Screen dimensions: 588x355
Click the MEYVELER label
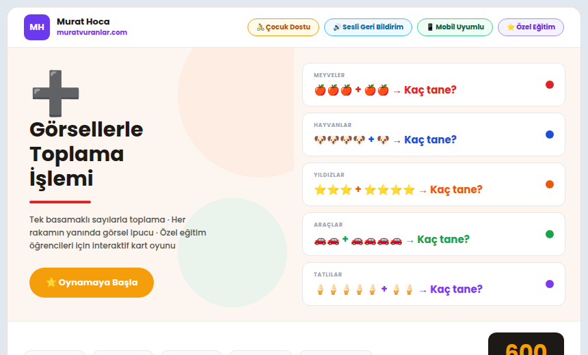tap(330, 75)
